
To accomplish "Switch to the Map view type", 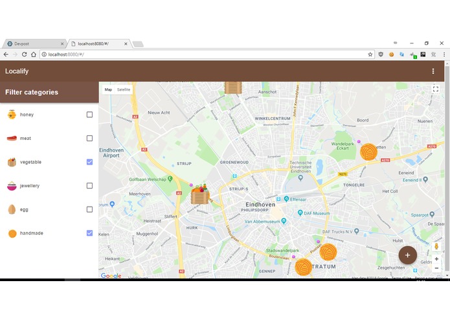I will click(x=108, y=89).
